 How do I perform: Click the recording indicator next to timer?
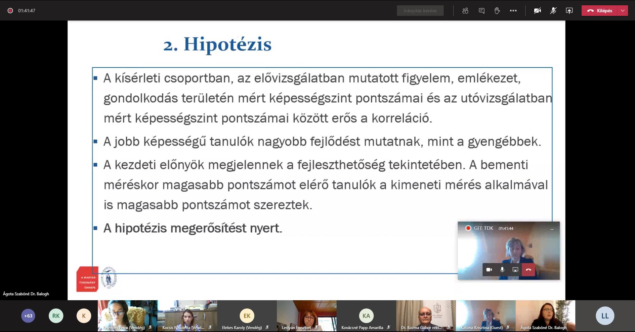coord(10,11)
